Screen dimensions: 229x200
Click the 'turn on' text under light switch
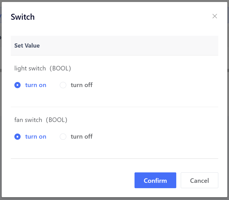pyautogui.click(x=36, y=85)
